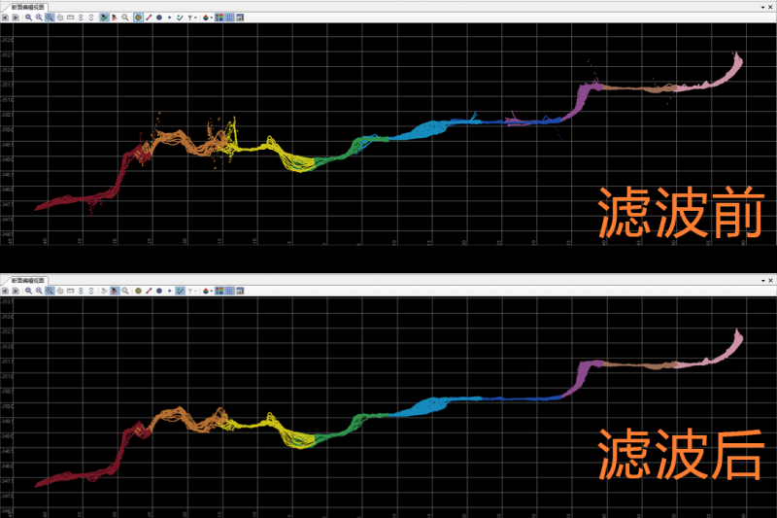Click the ruler measure tool in bottom toolbar
The height and width of the screenshot is (518, 777).
[x=70, y=291]
